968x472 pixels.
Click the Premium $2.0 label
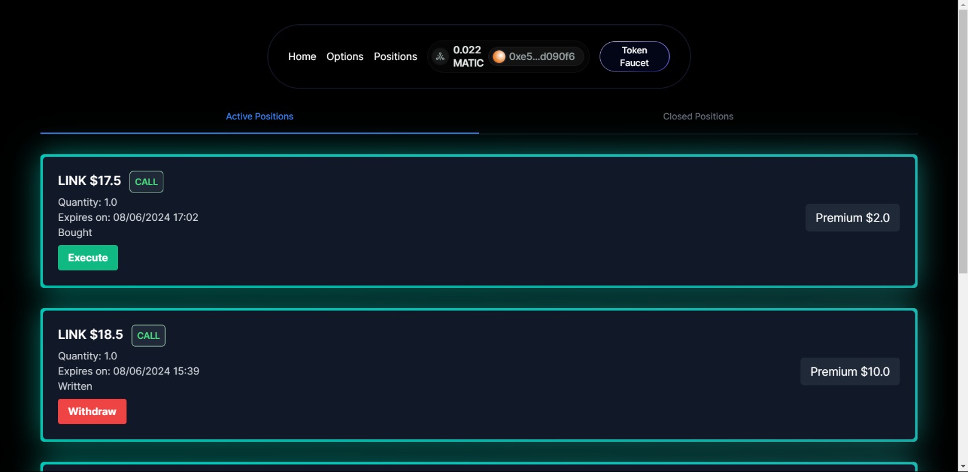click(x=852, y=218)
